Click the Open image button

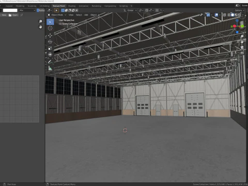13,15
